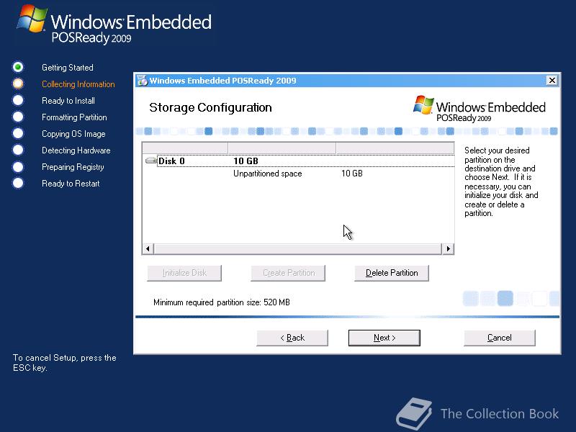Click the large Windows flag logo at top left
The height and width of the screenshot is (432, 576).
click(x=32, y=19)
